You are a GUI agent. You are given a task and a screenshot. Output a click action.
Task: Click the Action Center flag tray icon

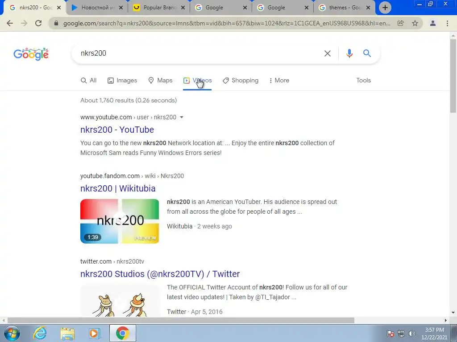click(391, 334)
